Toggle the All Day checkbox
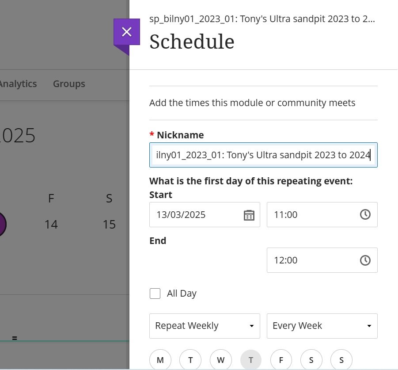The image size is (398, 370). point(155,293)
